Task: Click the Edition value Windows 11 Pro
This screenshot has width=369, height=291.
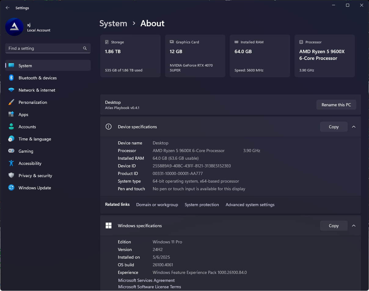Action: click(167, 242)
